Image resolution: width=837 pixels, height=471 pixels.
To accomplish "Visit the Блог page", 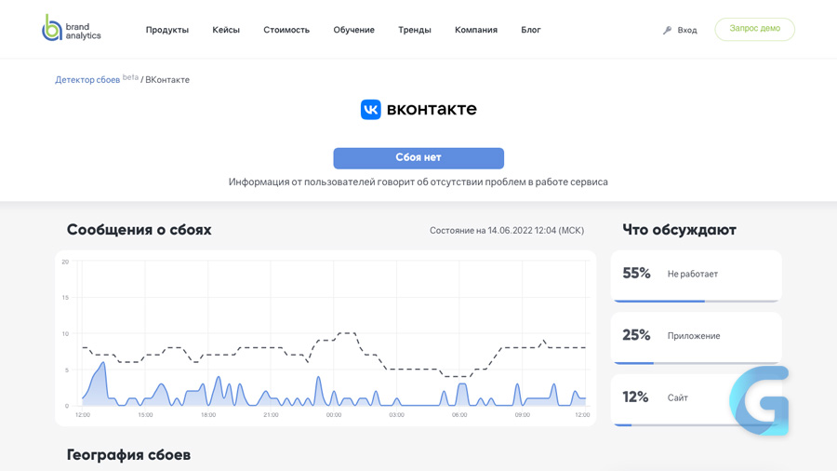I will pyautogui.click(x=531, y=30).
